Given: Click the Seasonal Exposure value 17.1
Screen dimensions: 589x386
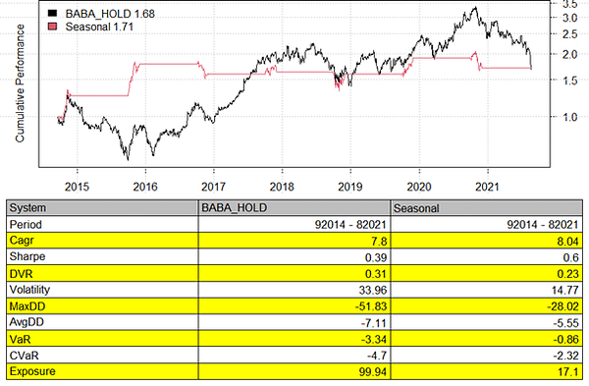Looking at the screenshot, I should pyautogui.click(x=568, y=372).
